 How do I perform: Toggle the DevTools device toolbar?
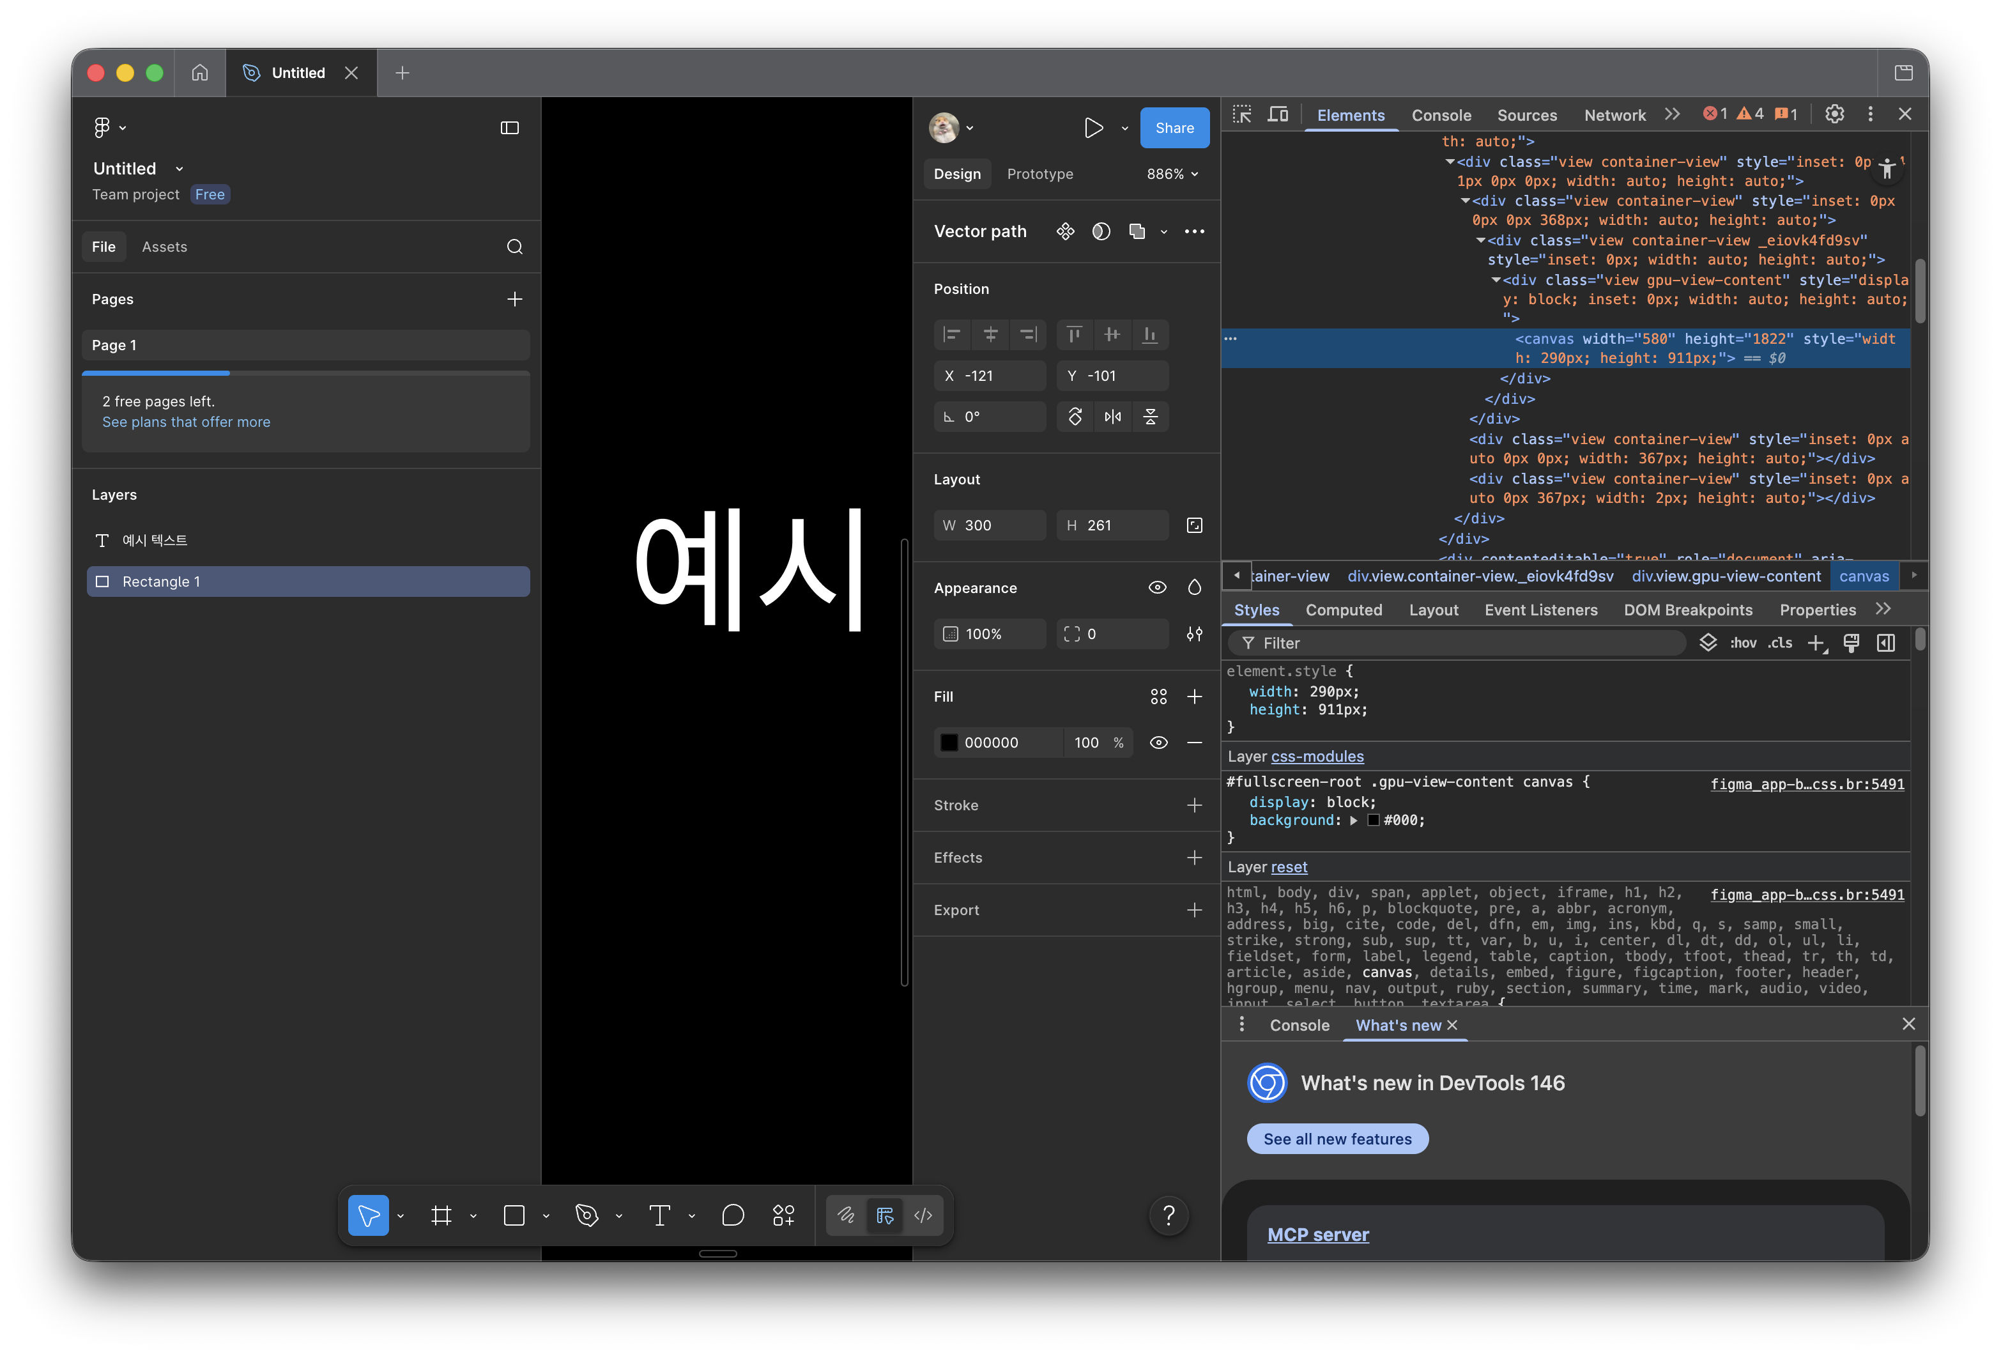(x=1278, y=114)
